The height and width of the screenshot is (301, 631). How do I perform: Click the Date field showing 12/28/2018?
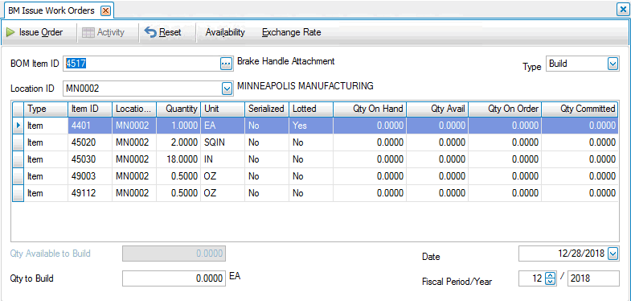click(x=563, y=254)
